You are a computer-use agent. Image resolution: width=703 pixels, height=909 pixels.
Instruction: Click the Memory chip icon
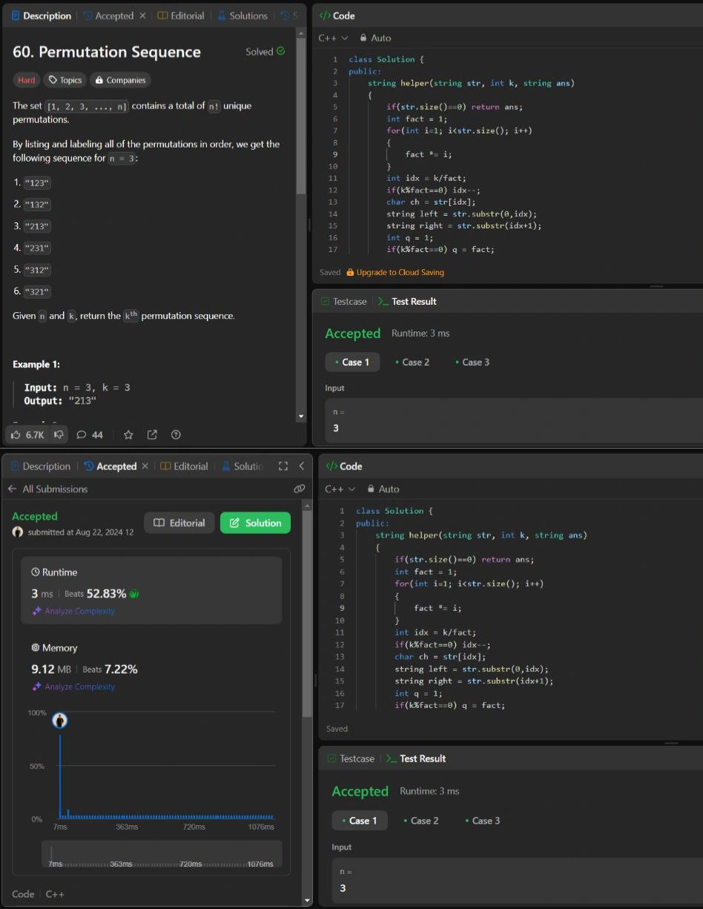[x=35, y=648]
